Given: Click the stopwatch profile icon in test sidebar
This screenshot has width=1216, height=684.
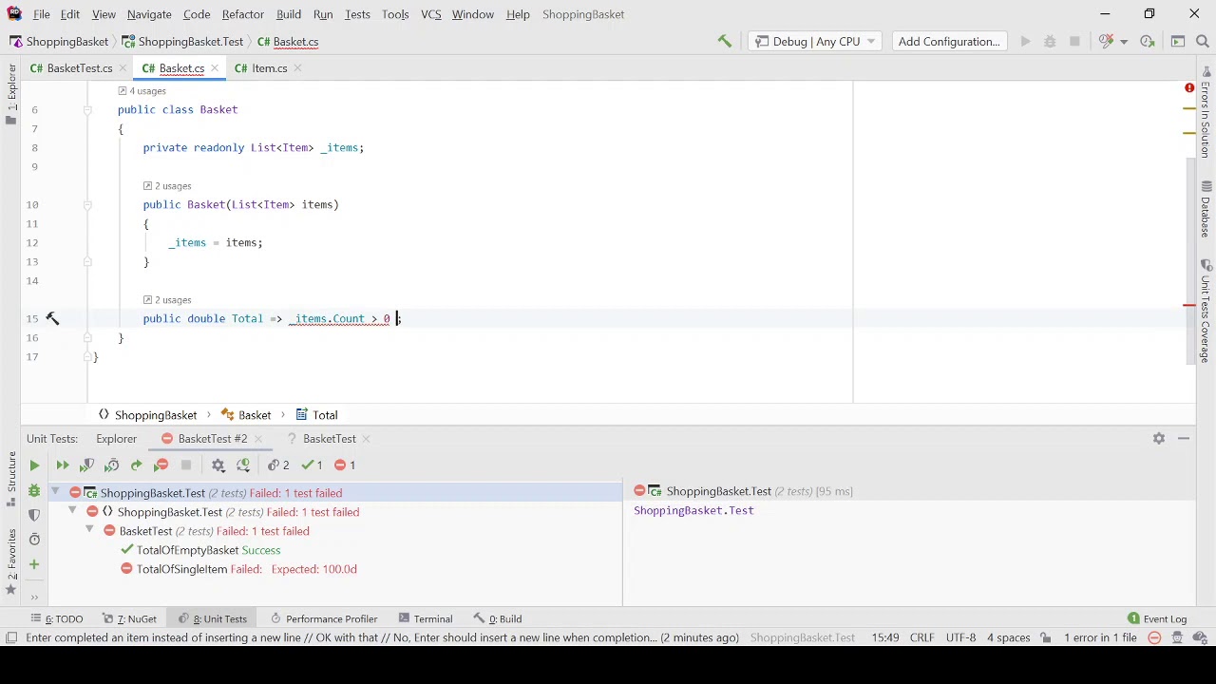Looking at the screenshot, I should click(34, 540).
